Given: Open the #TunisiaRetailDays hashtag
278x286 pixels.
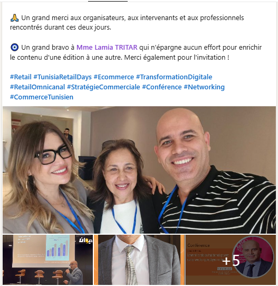Looking at the screenshot, I should 62,77.
